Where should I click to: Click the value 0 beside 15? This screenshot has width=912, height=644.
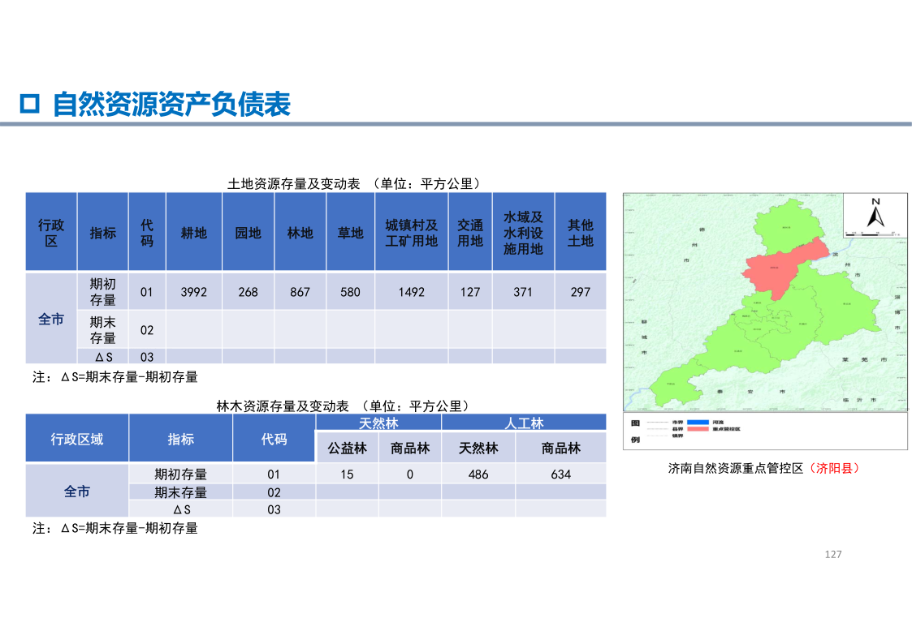[x=410, y=474]
